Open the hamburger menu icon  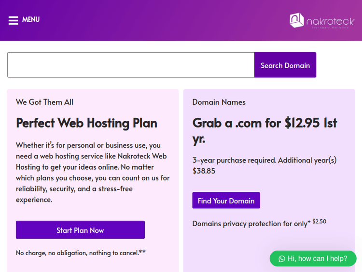13,20
